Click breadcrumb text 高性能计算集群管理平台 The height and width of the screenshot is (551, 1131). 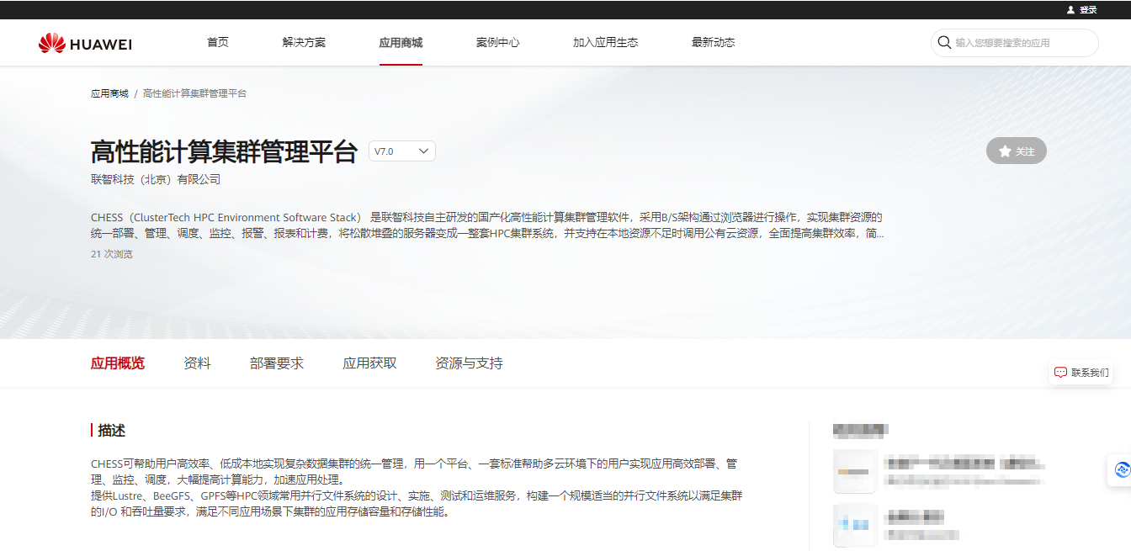point(194,93)
